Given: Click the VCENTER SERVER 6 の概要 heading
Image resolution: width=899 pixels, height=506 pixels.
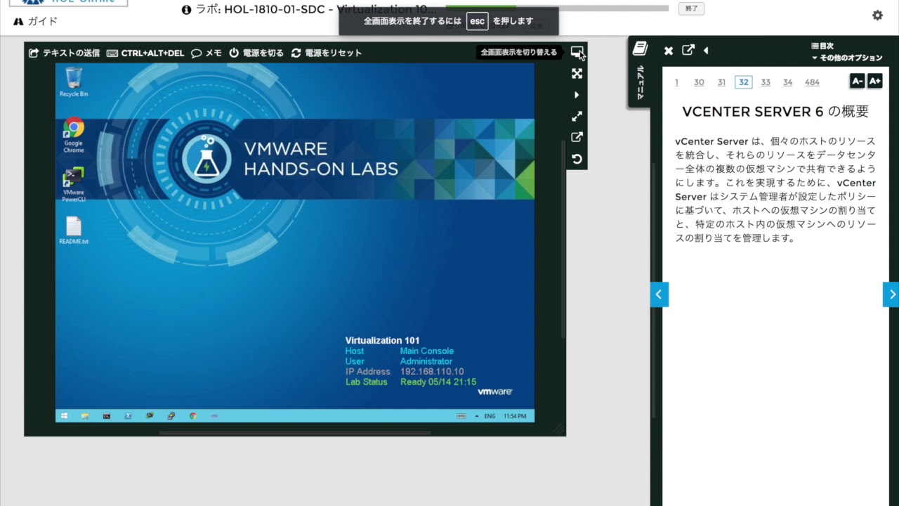Looking at the screenshot, I should (775, 112).
